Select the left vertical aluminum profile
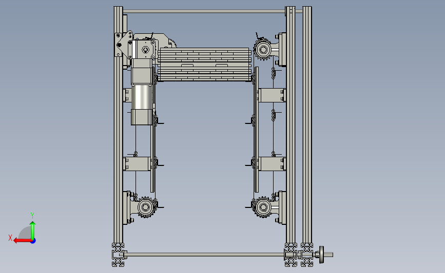The height and width of the screenshot is (273, 445). click(119, 124)
